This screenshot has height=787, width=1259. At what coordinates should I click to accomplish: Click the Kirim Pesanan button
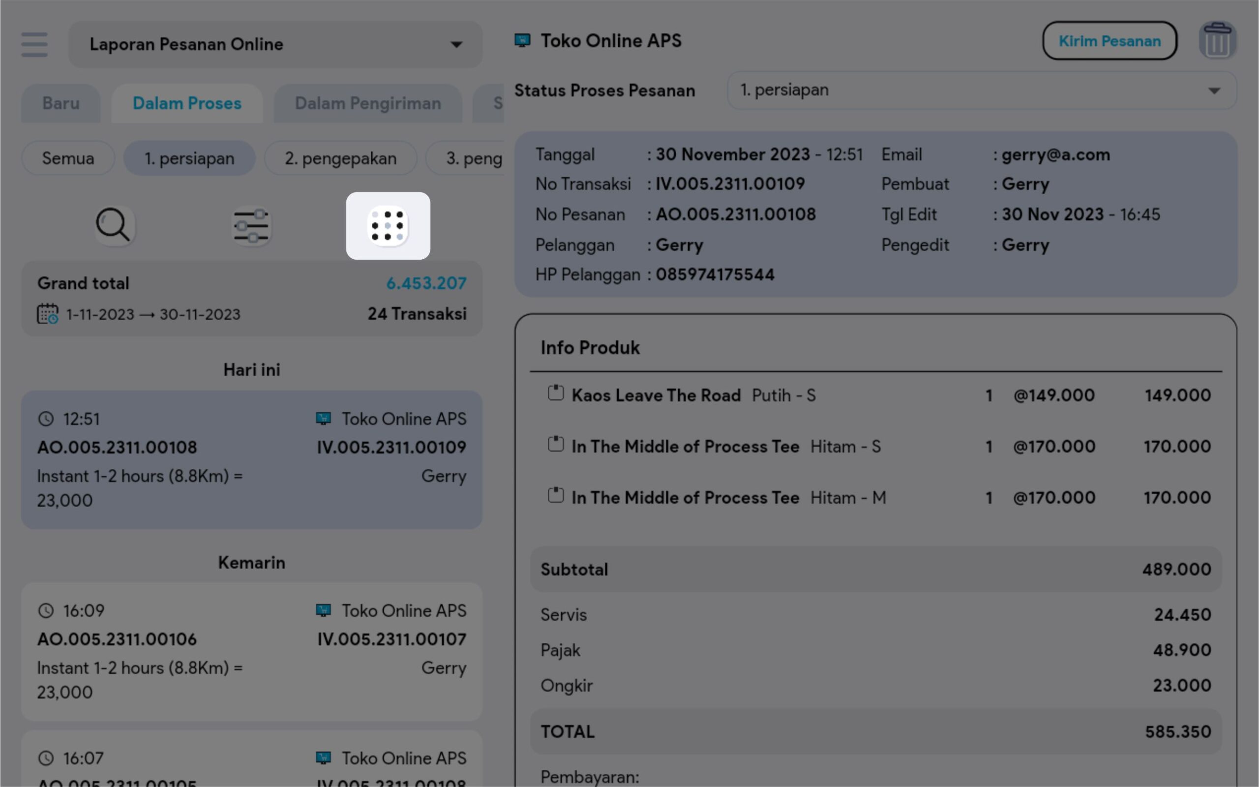[x=1109, y=41]
